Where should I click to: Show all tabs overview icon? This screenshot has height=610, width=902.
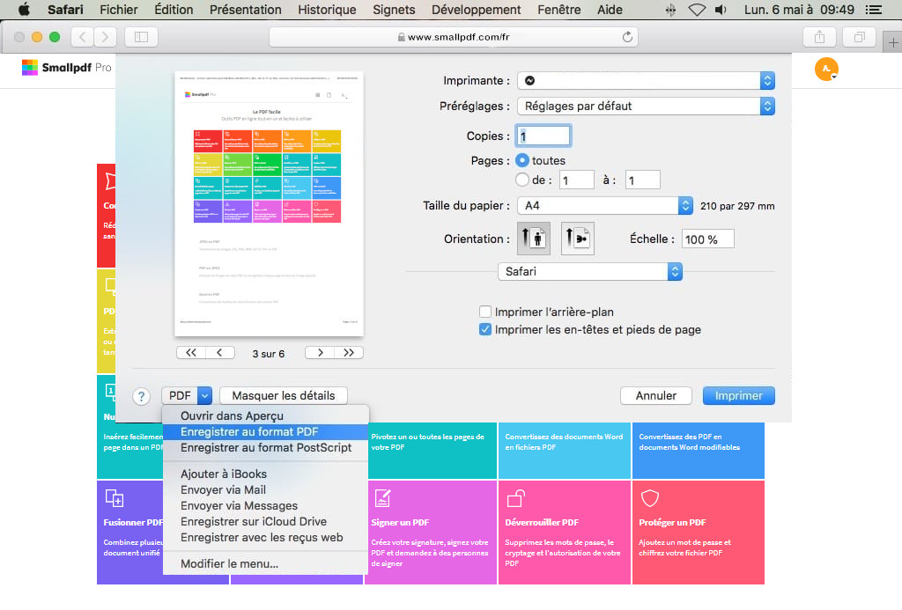tap(859, 37)
